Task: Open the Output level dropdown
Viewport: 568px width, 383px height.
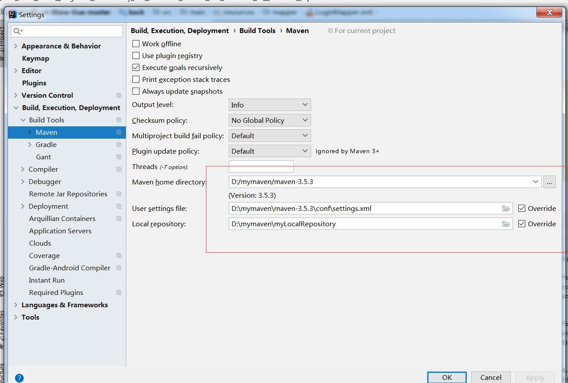Action: point(270,105)
